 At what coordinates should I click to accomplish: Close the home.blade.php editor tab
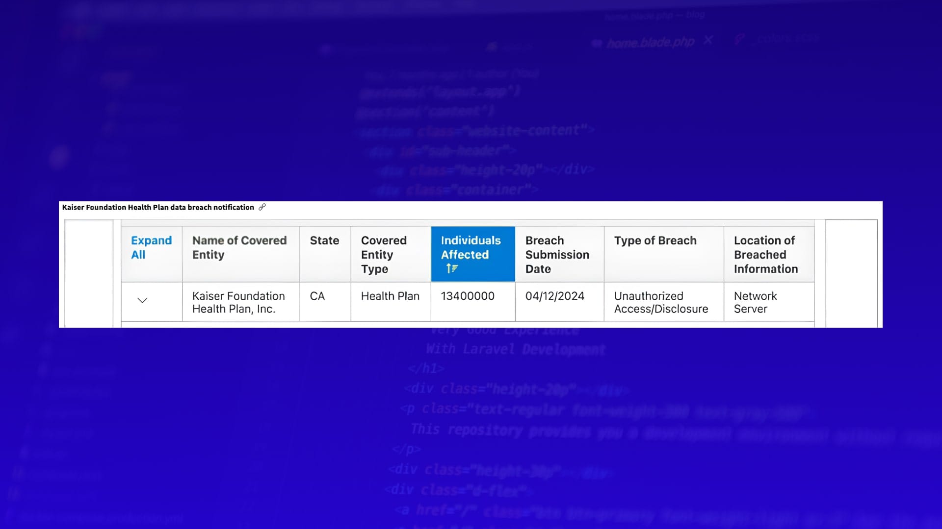click(x=708, y=40)
